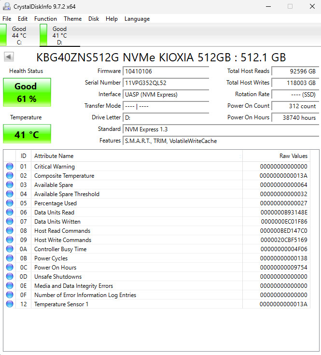Click the Standard field NVM Express 1.3
This screenshot has width=321, height=355.
pos(221,129)
